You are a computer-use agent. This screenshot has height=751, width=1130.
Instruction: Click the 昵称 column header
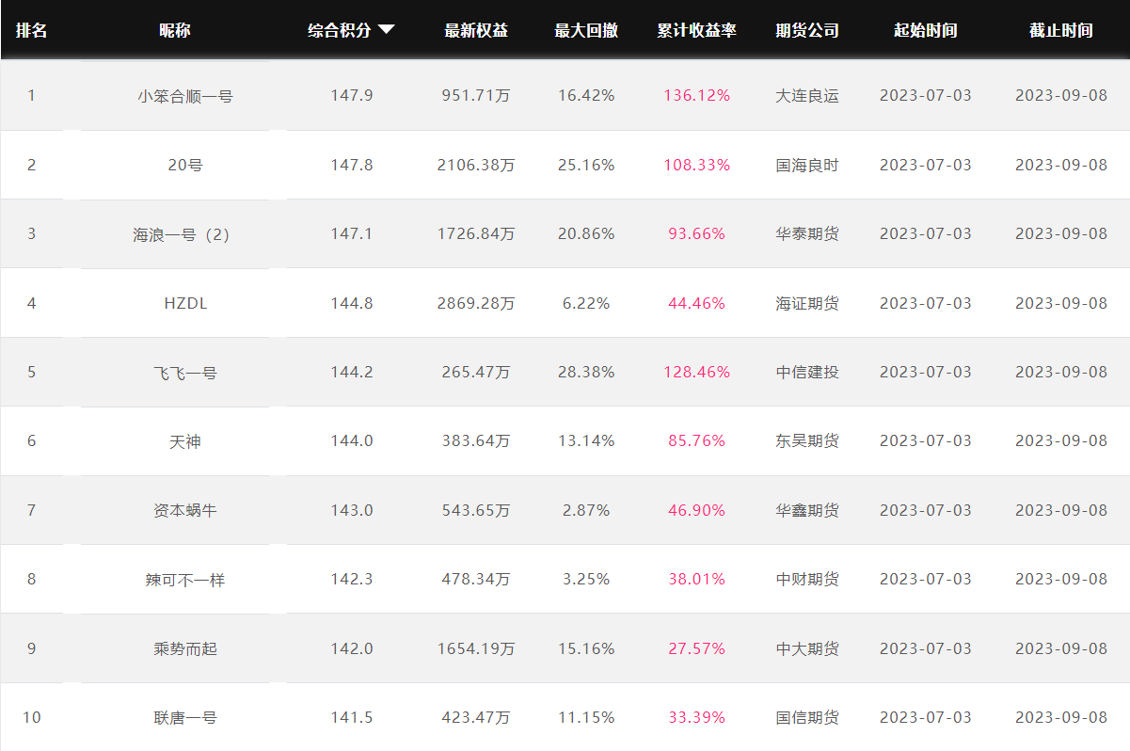tap(175, 30)
